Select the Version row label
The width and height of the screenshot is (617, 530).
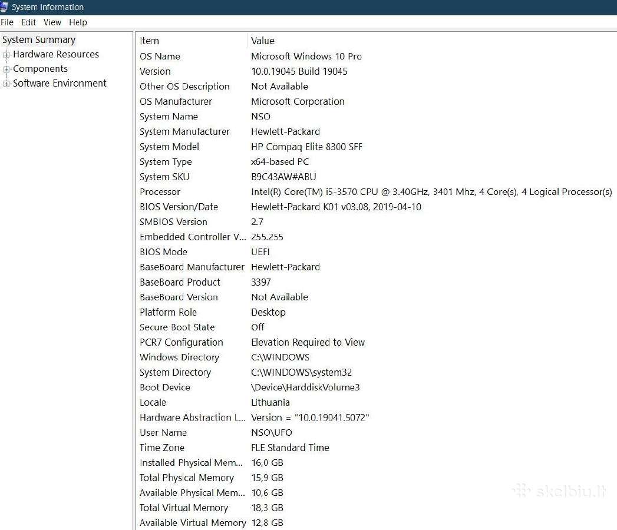click(x=155, y=72)
